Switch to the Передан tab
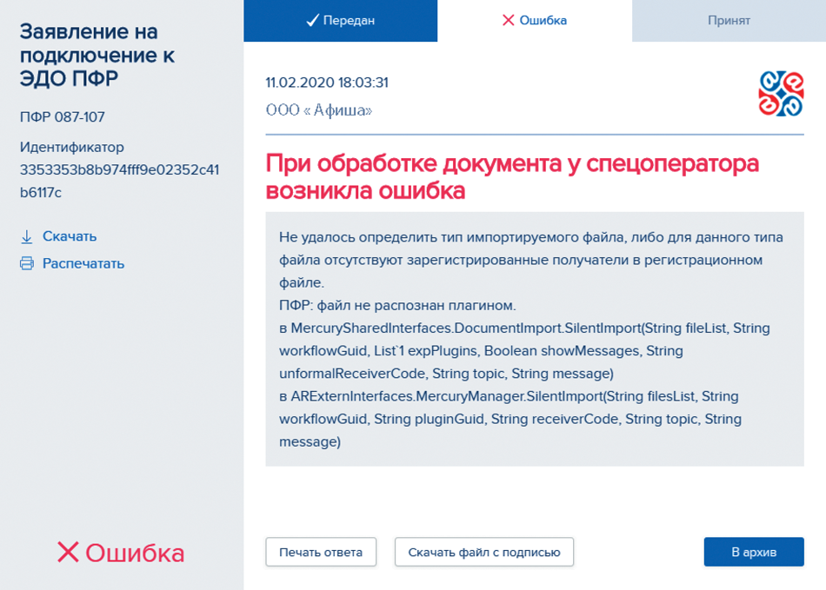826x590 pixels. (341, 21)
